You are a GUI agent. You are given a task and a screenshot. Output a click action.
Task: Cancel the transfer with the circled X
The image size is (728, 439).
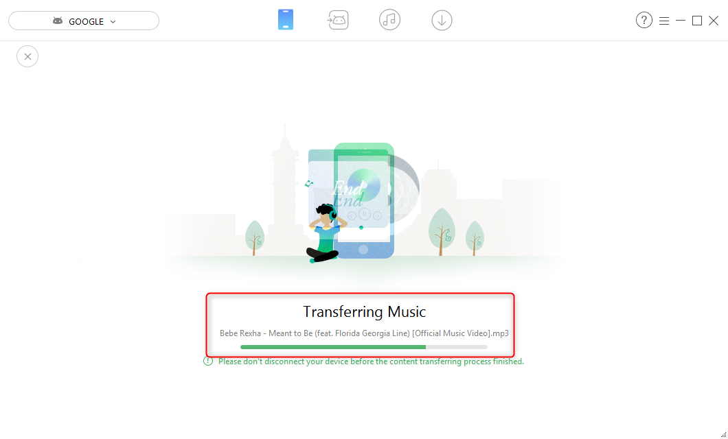pos(27,56)
